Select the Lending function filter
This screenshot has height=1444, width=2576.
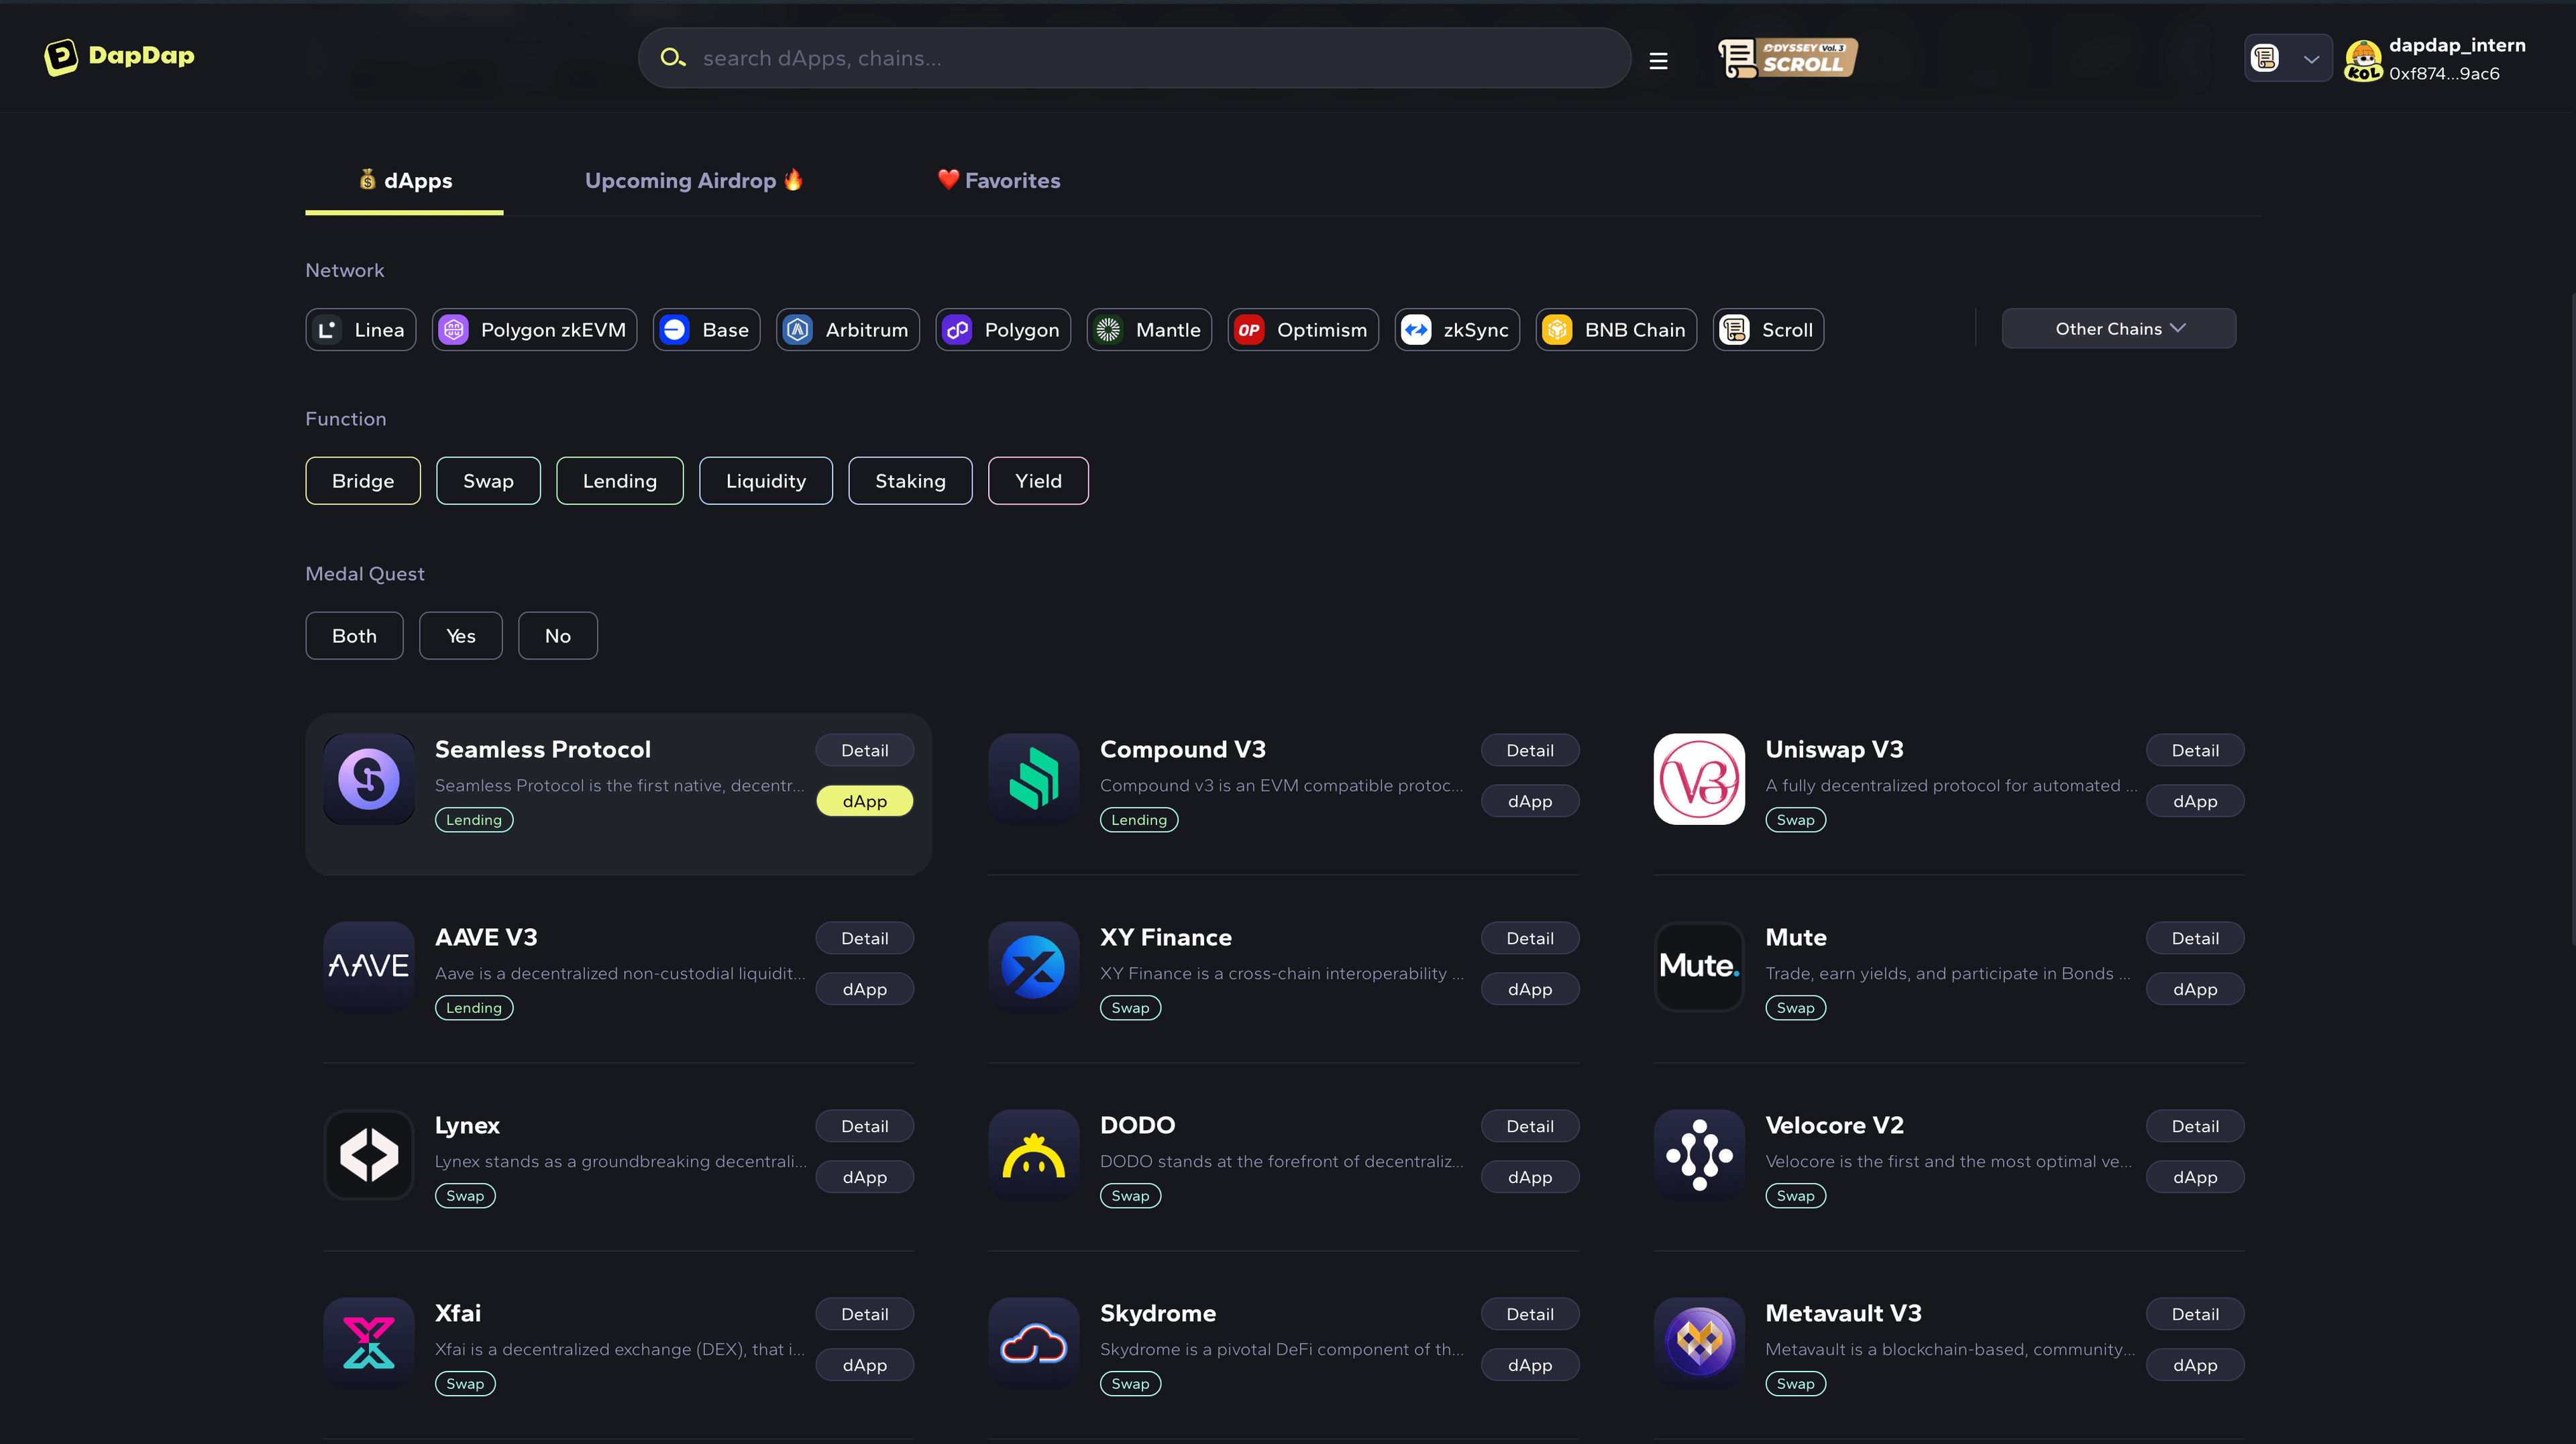[x=620, y=481]
